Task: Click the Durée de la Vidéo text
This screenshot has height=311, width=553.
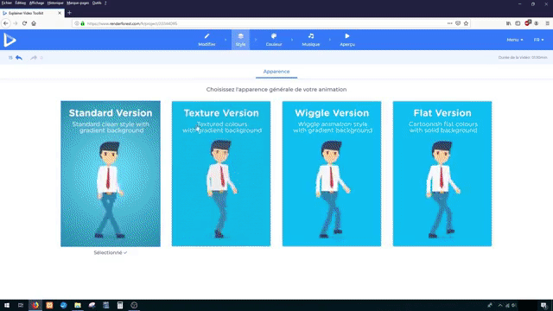Action: (x=523, y=58)
